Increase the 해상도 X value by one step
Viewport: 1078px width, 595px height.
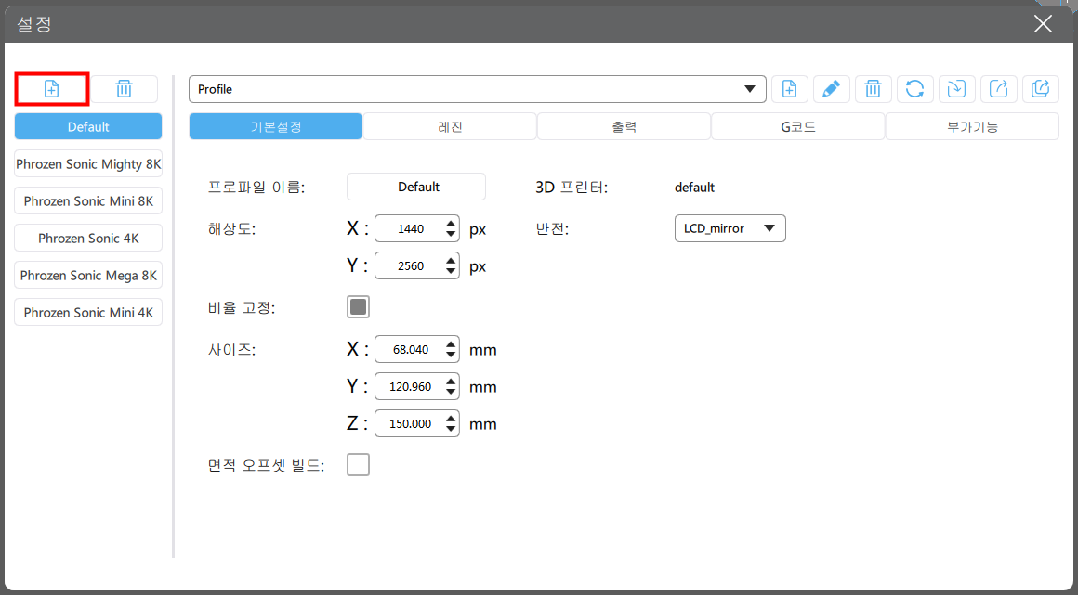coord(451,224)
